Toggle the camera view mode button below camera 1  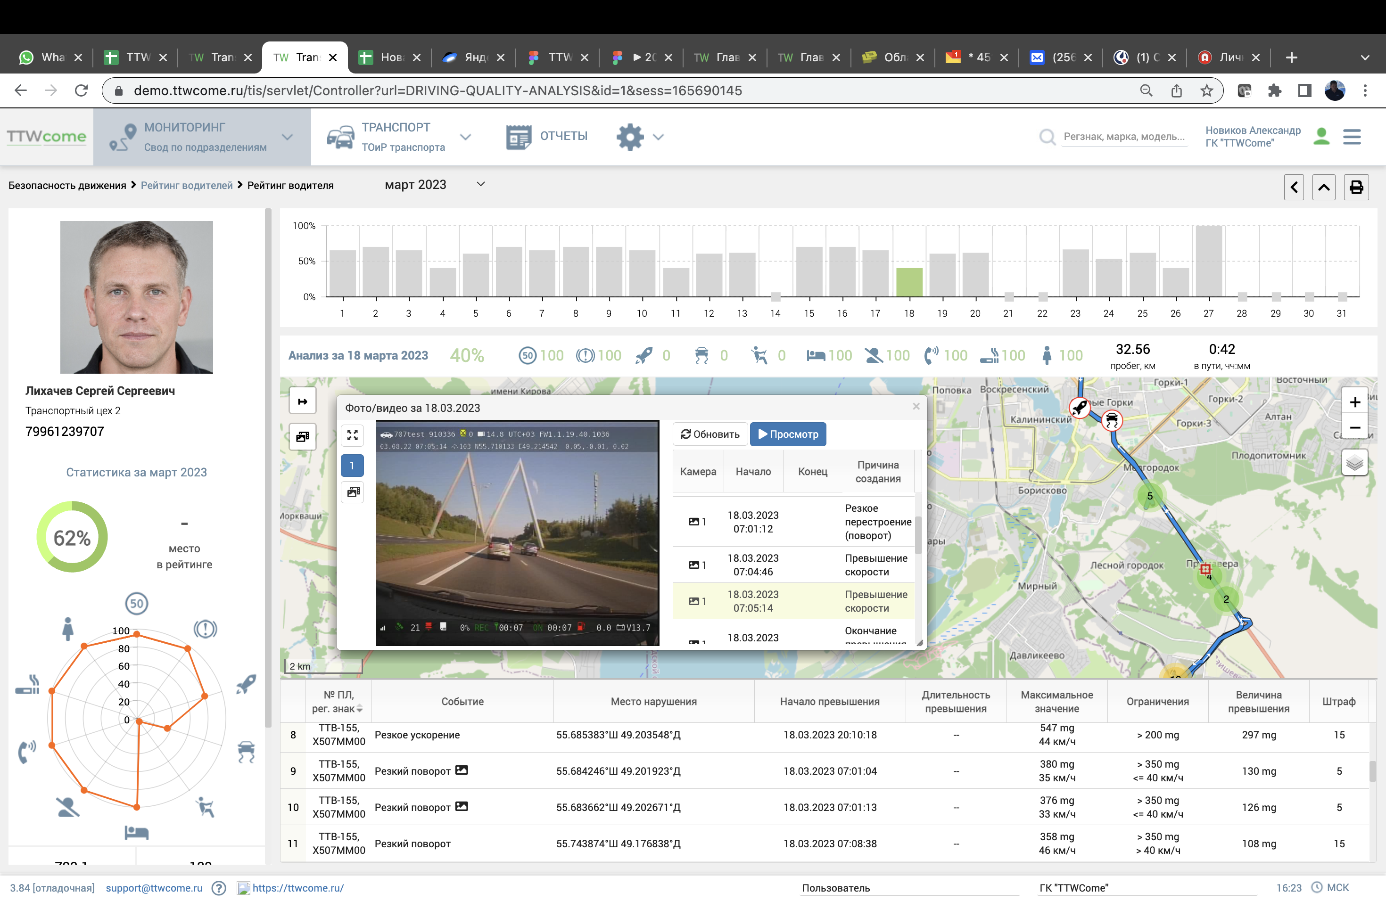352,492
